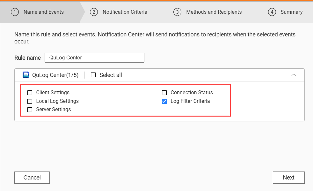Open the Methods and Recipients step label
The height and width of the screenshot is (191, 313).
tap(214, 12)
